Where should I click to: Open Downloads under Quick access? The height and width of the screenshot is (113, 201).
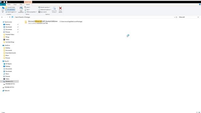coord(8,27)
